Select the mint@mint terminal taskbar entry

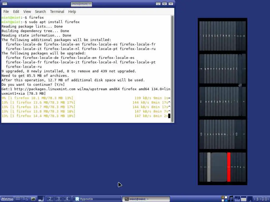pos(146,199)
